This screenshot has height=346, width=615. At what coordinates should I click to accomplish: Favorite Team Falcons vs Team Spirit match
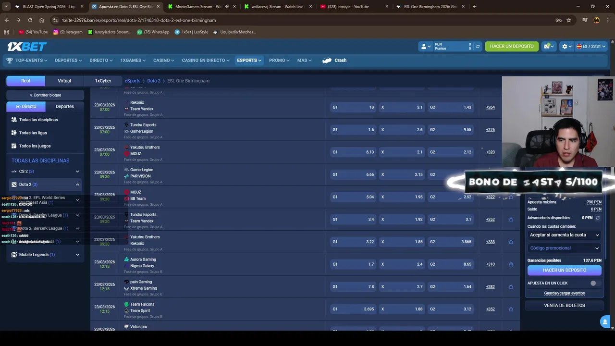pyautogui.click(x=511, y=309)
